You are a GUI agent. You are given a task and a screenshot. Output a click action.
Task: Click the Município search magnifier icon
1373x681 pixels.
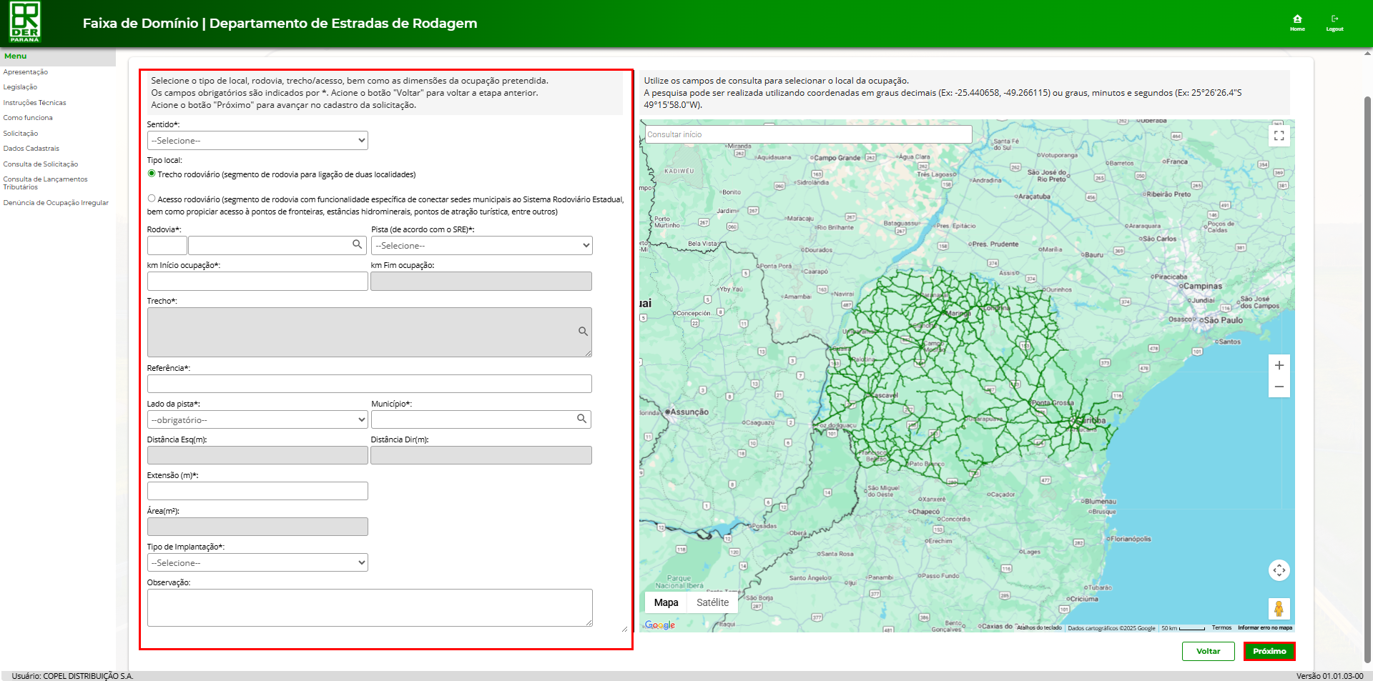(581, 419)
